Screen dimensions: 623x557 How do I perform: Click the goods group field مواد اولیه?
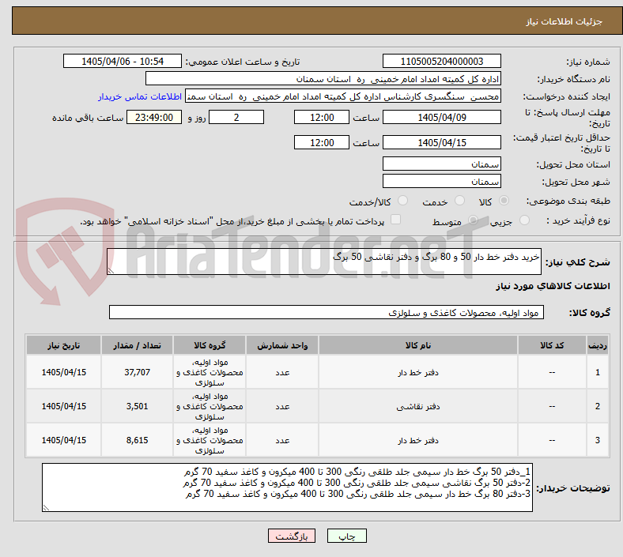click(x=327, y=312)
